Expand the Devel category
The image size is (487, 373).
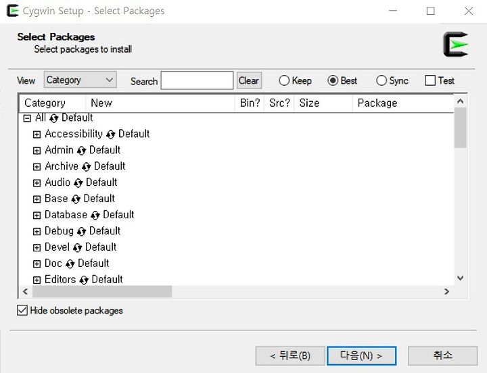pos(37,247)
